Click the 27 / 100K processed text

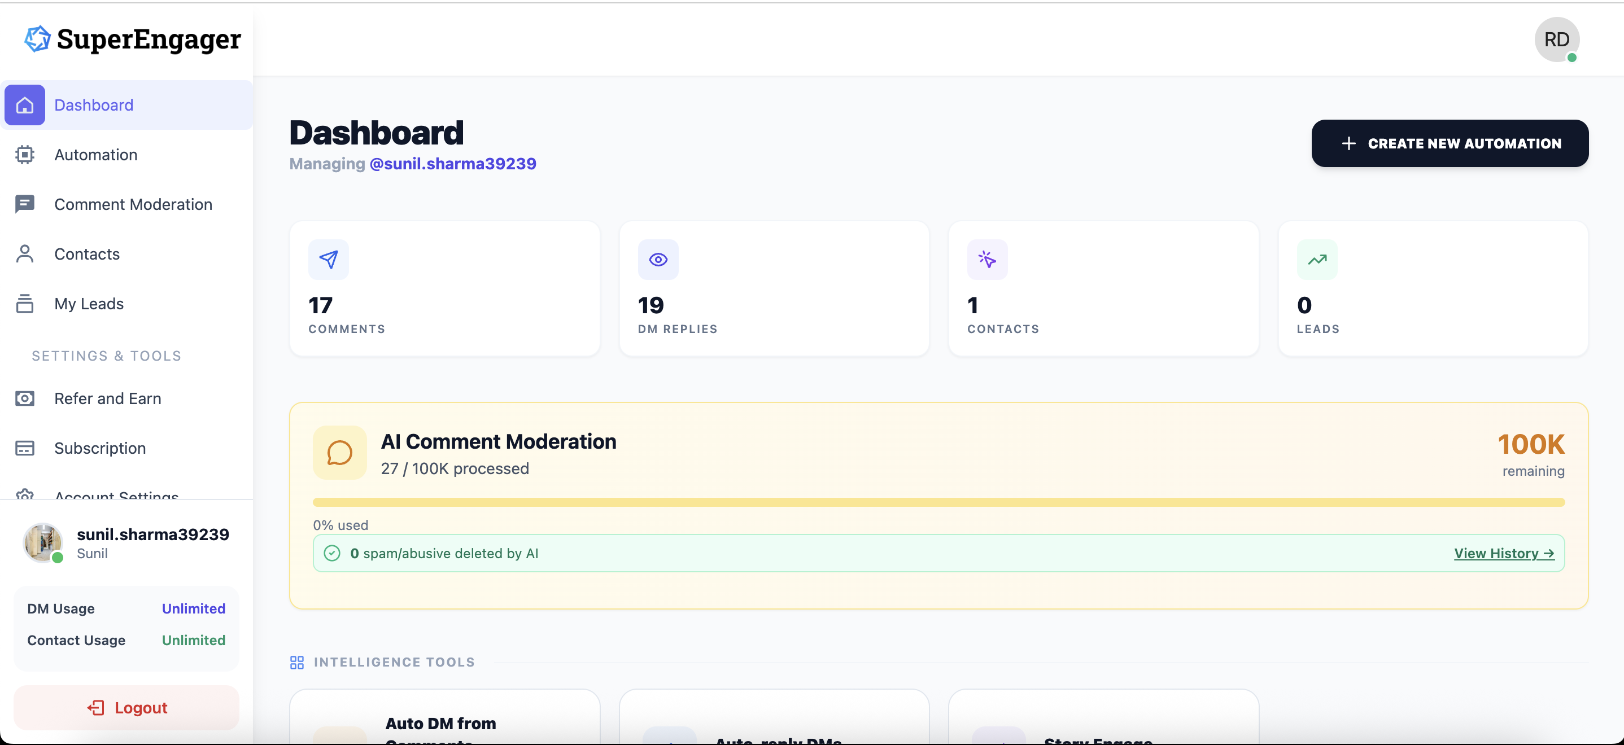(x=455, y=469)
